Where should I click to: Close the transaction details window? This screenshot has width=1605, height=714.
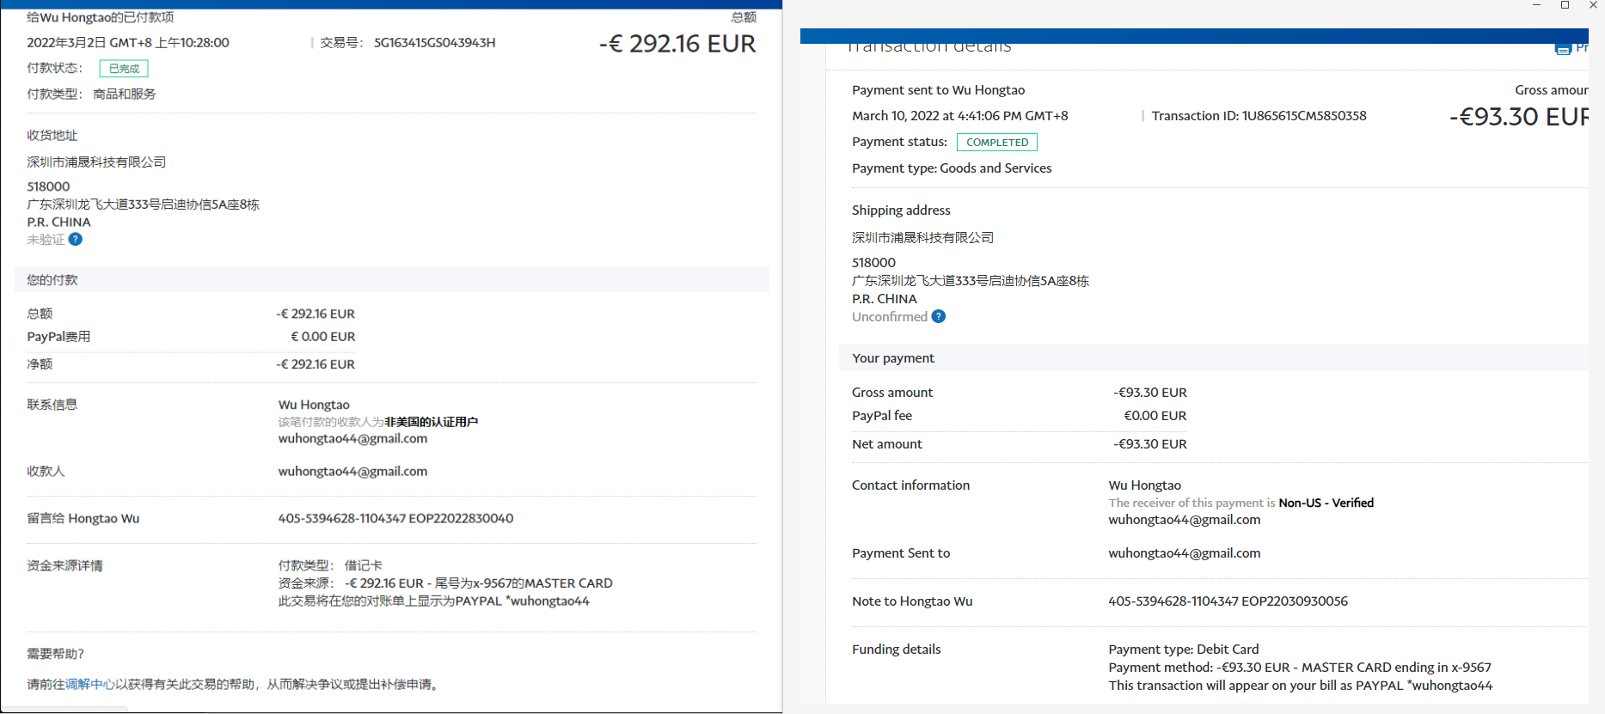coord(1593,5)
